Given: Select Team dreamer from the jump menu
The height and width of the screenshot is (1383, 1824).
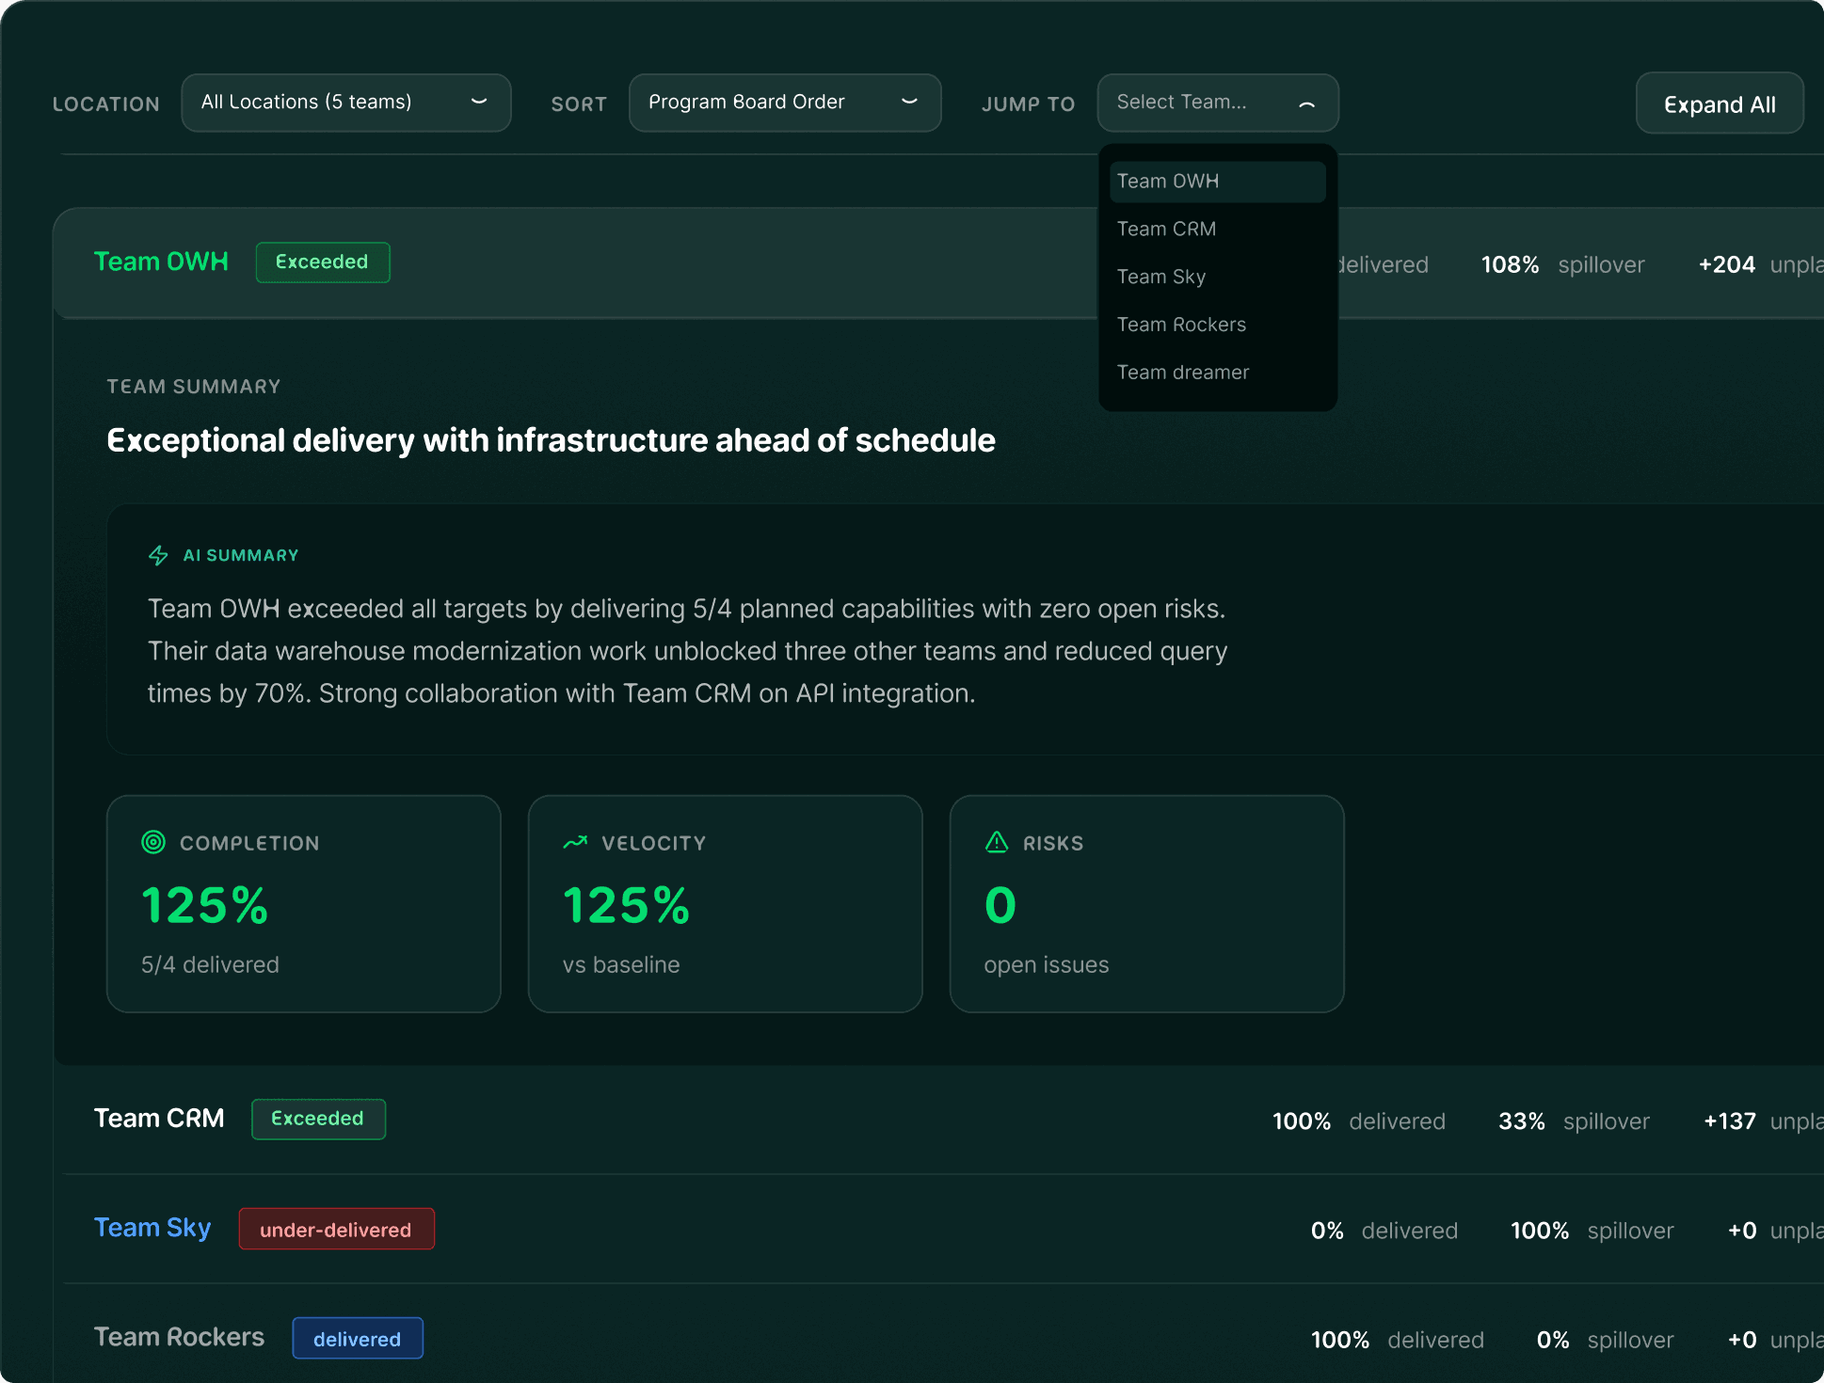Looking at the screenshot, I should 1218,374.
